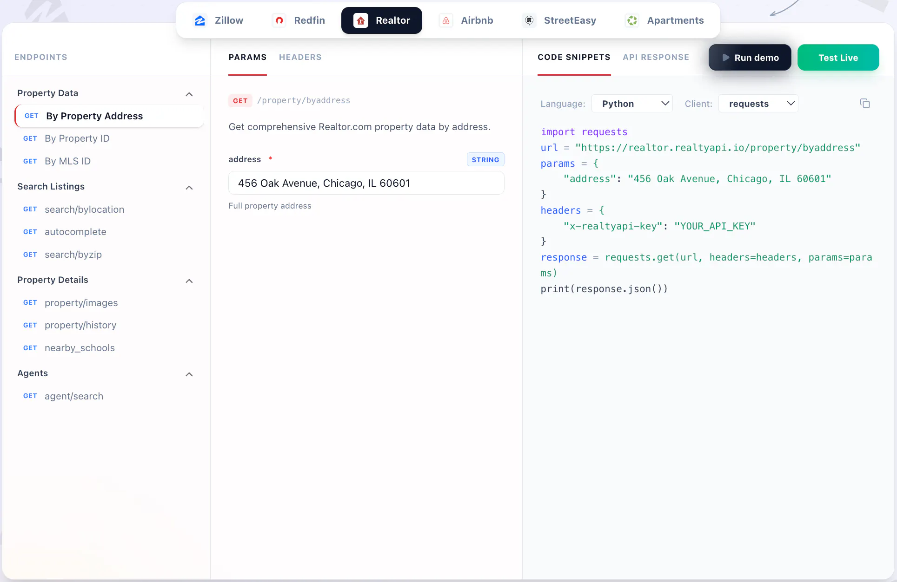Open the search/byzip endpoint
Viewport: 897px width, 582px height.
coord(109,255)
